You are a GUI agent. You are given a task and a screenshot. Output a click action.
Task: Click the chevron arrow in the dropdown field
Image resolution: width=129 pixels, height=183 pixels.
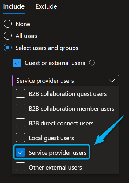(112, 81)
